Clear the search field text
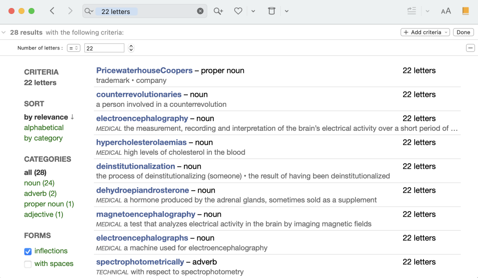478x278 pixels. point(200,11)
